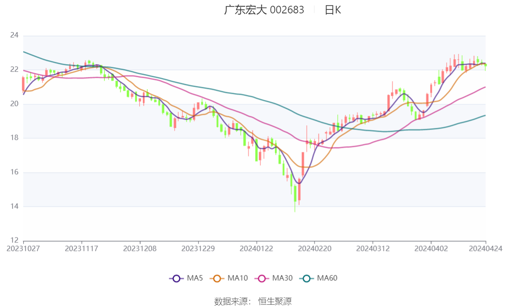Screen dimensions: 506x307
Task: Select the 20240424 date axis marker
Action: [x=485, y=249]
